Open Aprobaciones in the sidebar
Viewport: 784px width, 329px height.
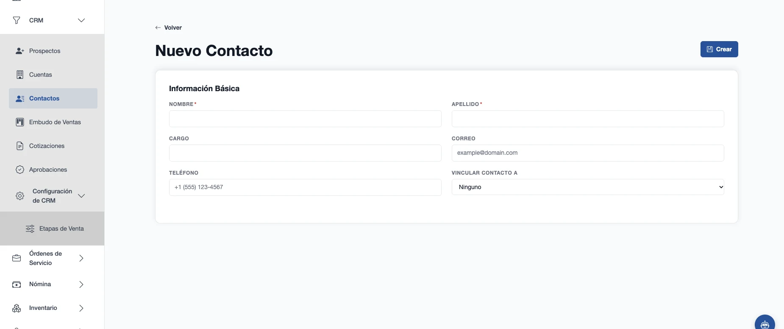(x=53, y=170)
